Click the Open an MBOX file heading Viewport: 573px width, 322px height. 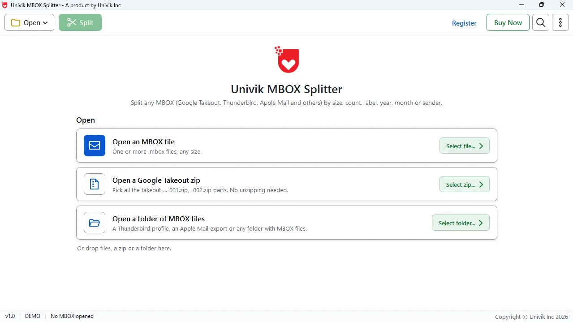point(143,142)
